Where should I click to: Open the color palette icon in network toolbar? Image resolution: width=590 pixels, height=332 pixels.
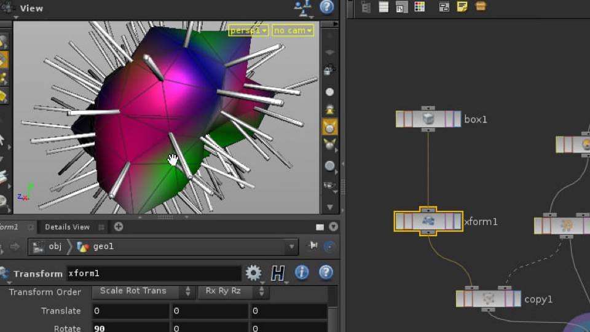(x=420, y=7)
